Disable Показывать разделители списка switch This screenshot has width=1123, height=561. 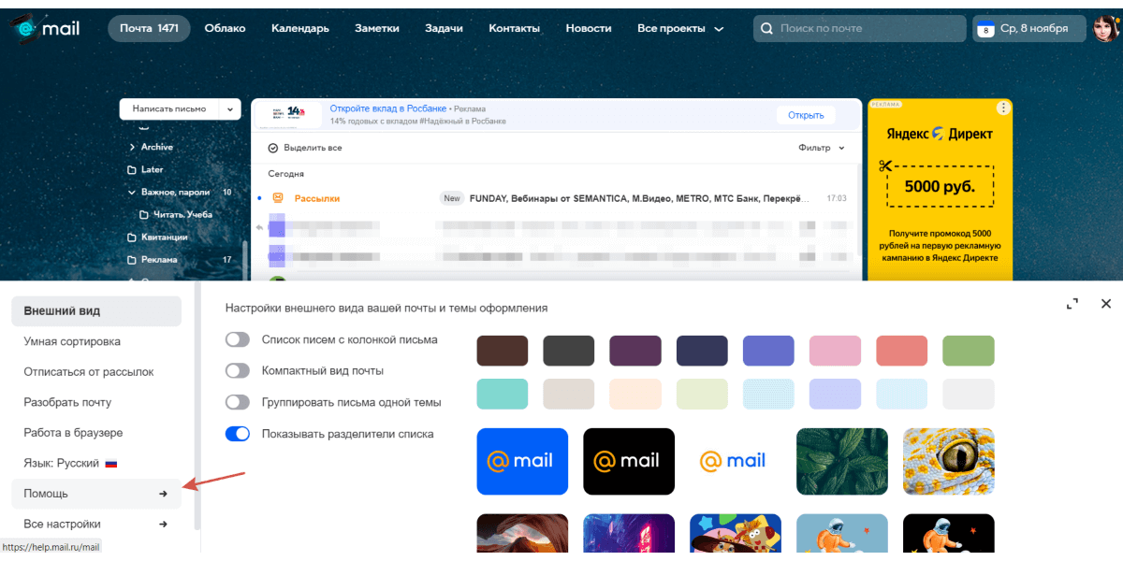click(x=238, y=434)
